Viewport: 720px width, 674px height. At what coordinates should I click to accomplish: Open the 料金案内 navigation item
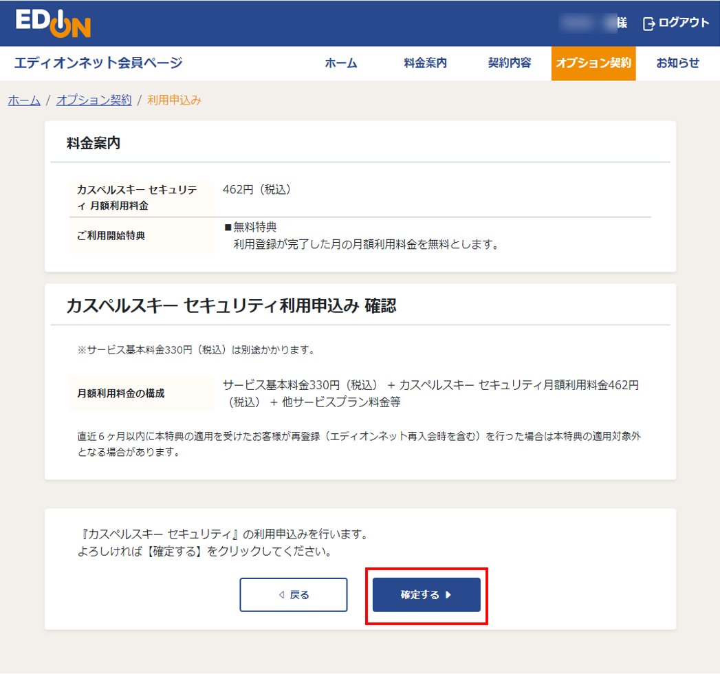point(425,63)
